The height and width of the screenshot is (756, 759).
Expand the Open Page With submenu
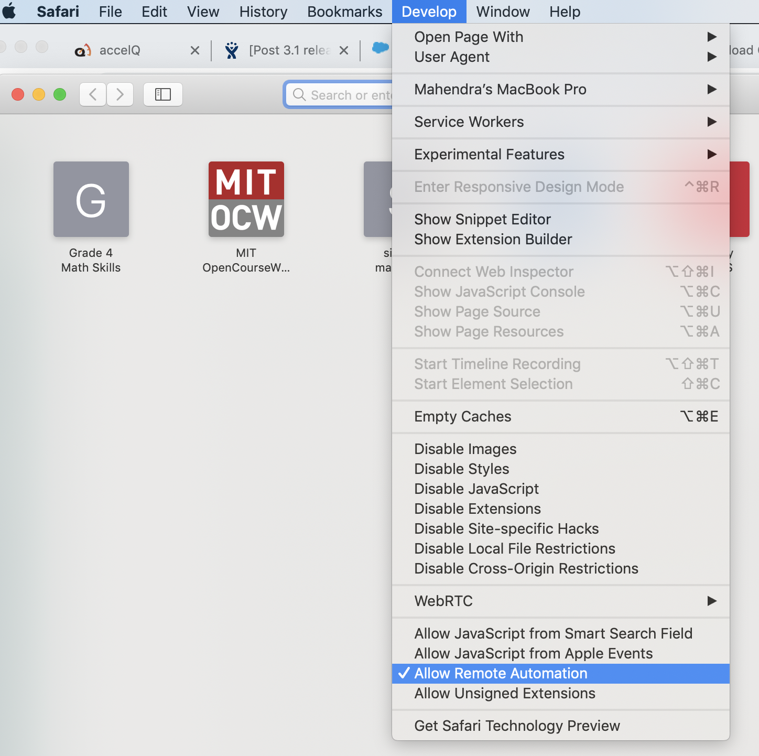point(561,37)
